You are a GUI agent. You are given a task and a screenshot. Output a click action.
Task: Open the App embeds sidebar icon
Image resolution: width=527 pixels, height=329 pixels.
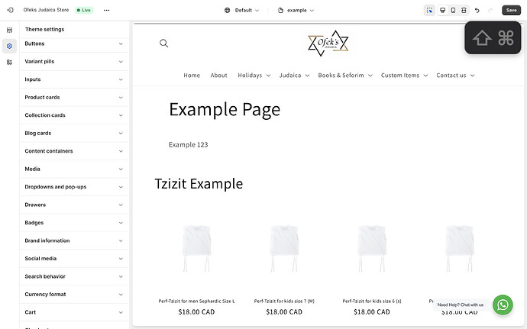coord(9,62)
